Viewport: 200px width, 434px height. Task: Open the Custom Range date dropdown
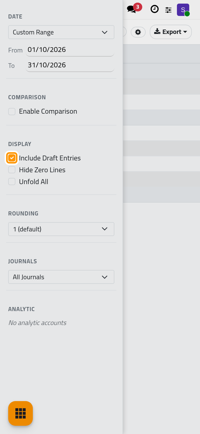click(61, 32)
